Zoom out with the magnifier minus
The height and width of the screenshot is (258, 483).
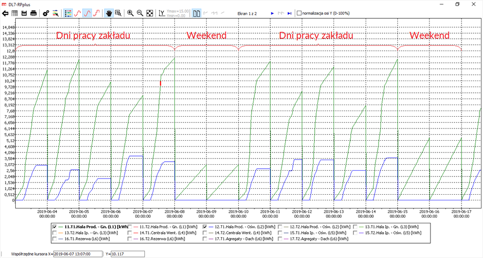[140, 13]
